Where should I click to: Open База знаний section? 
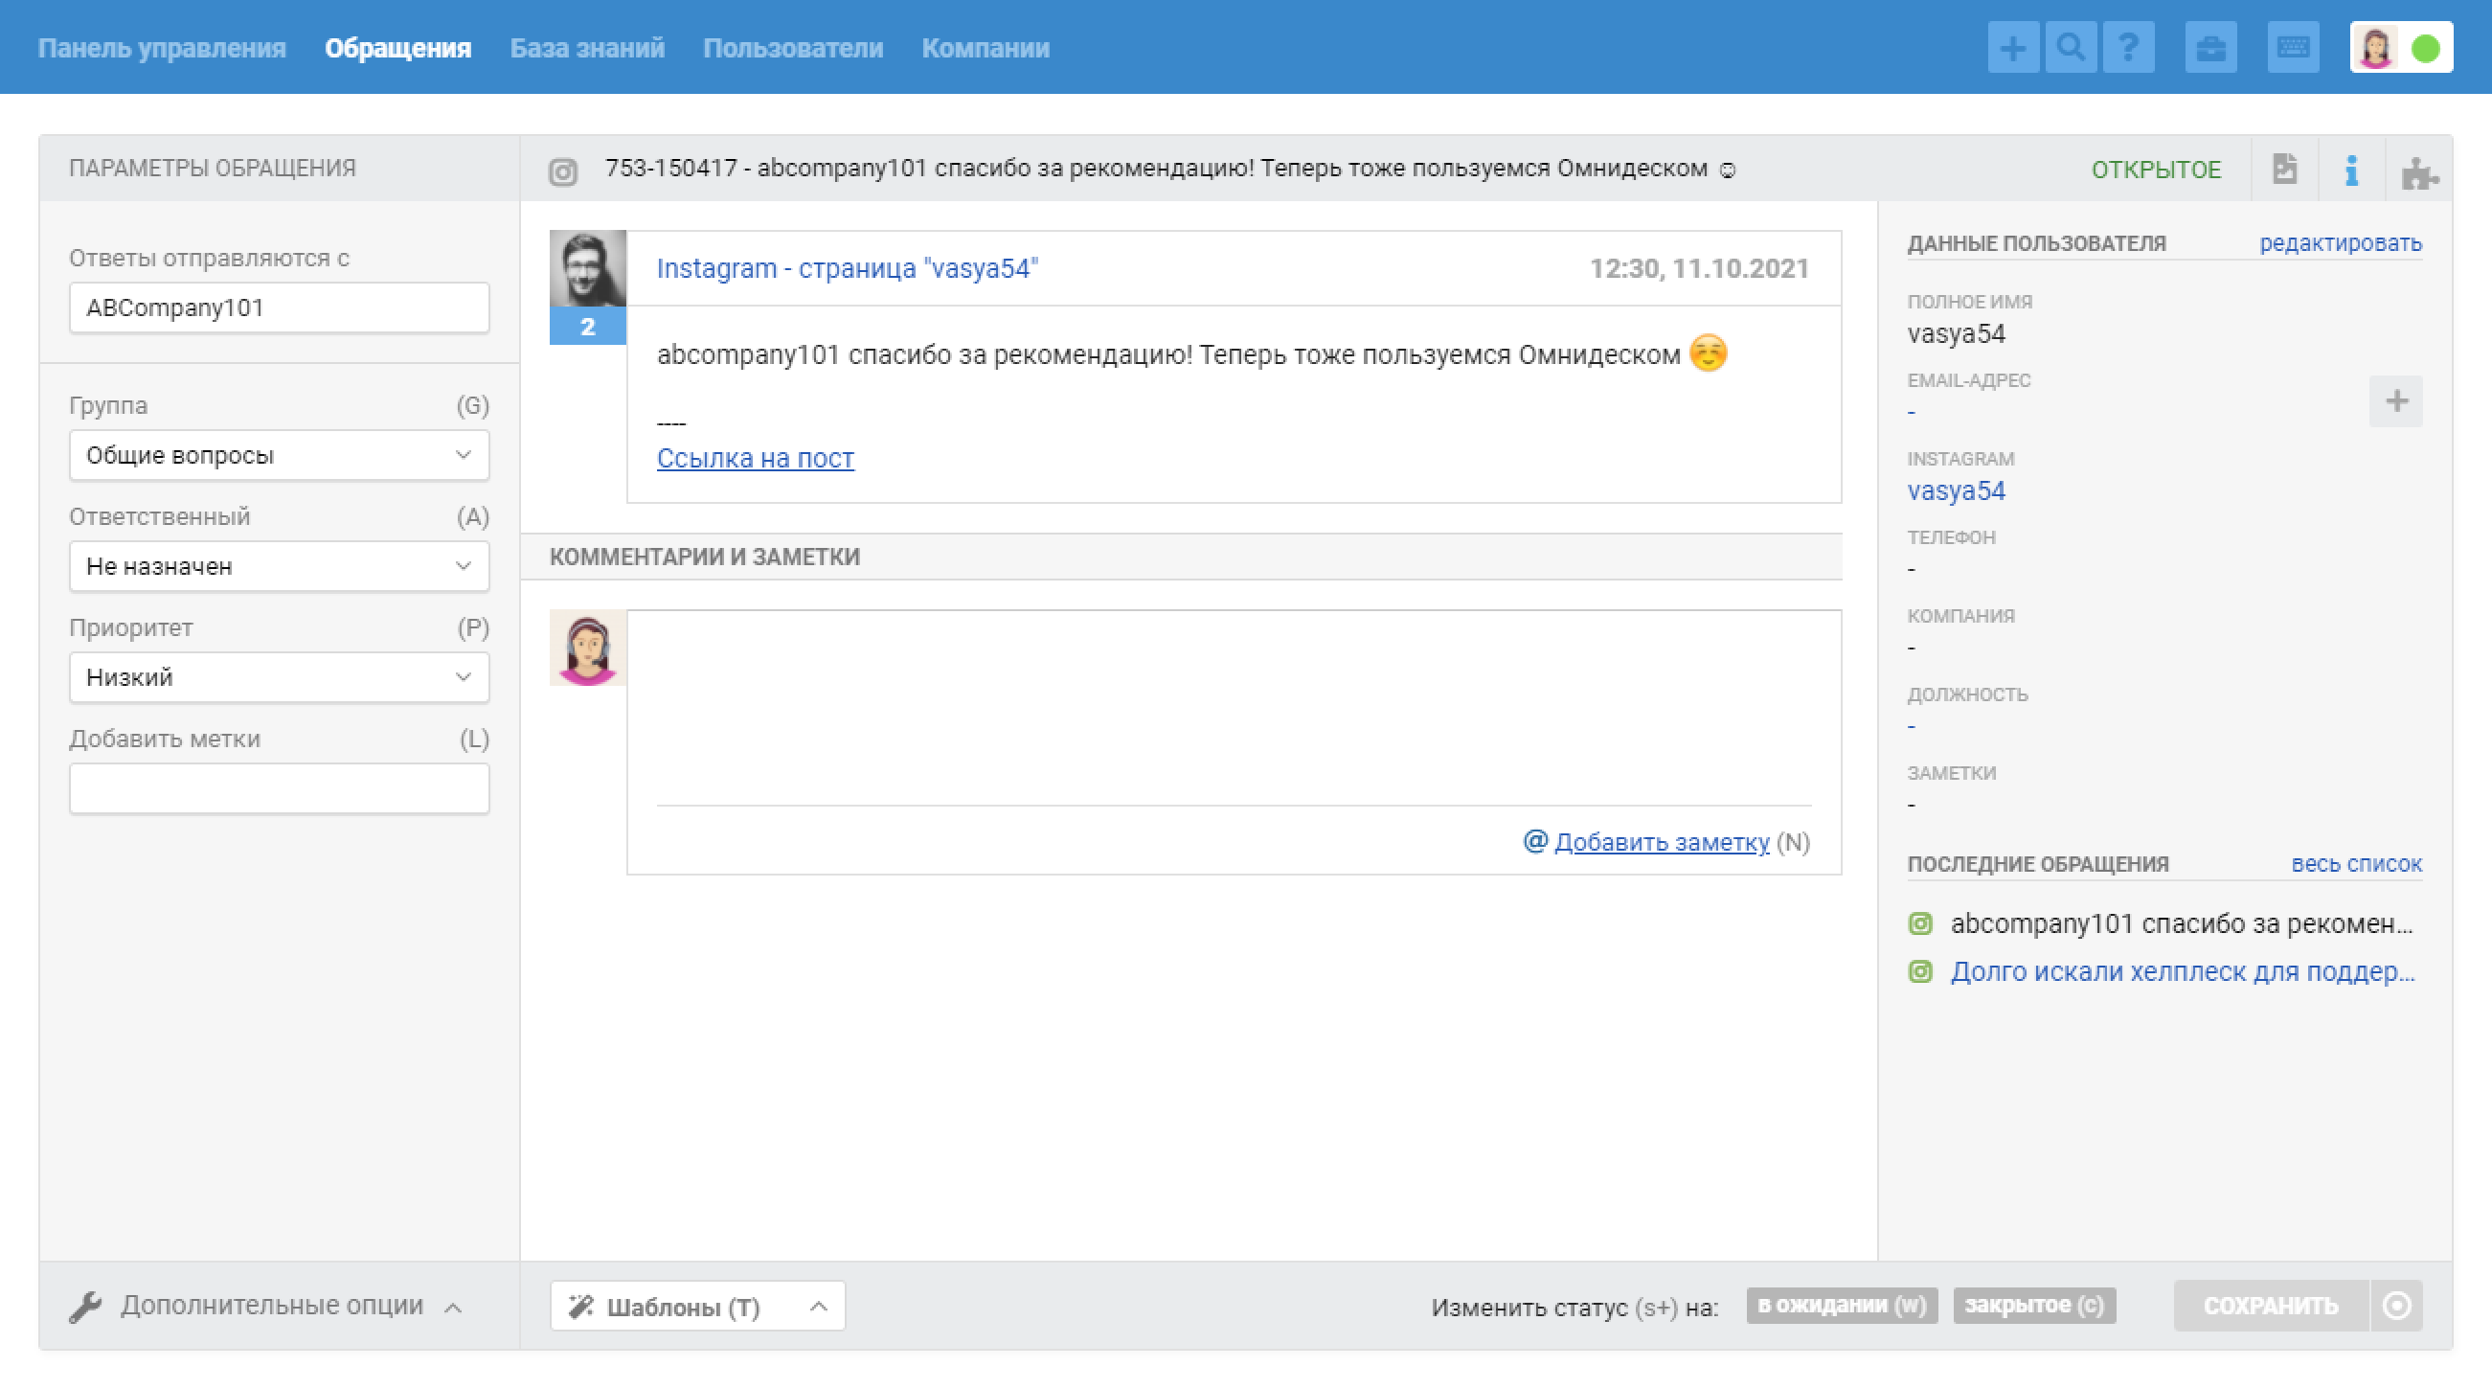click(x=587, y=47)
